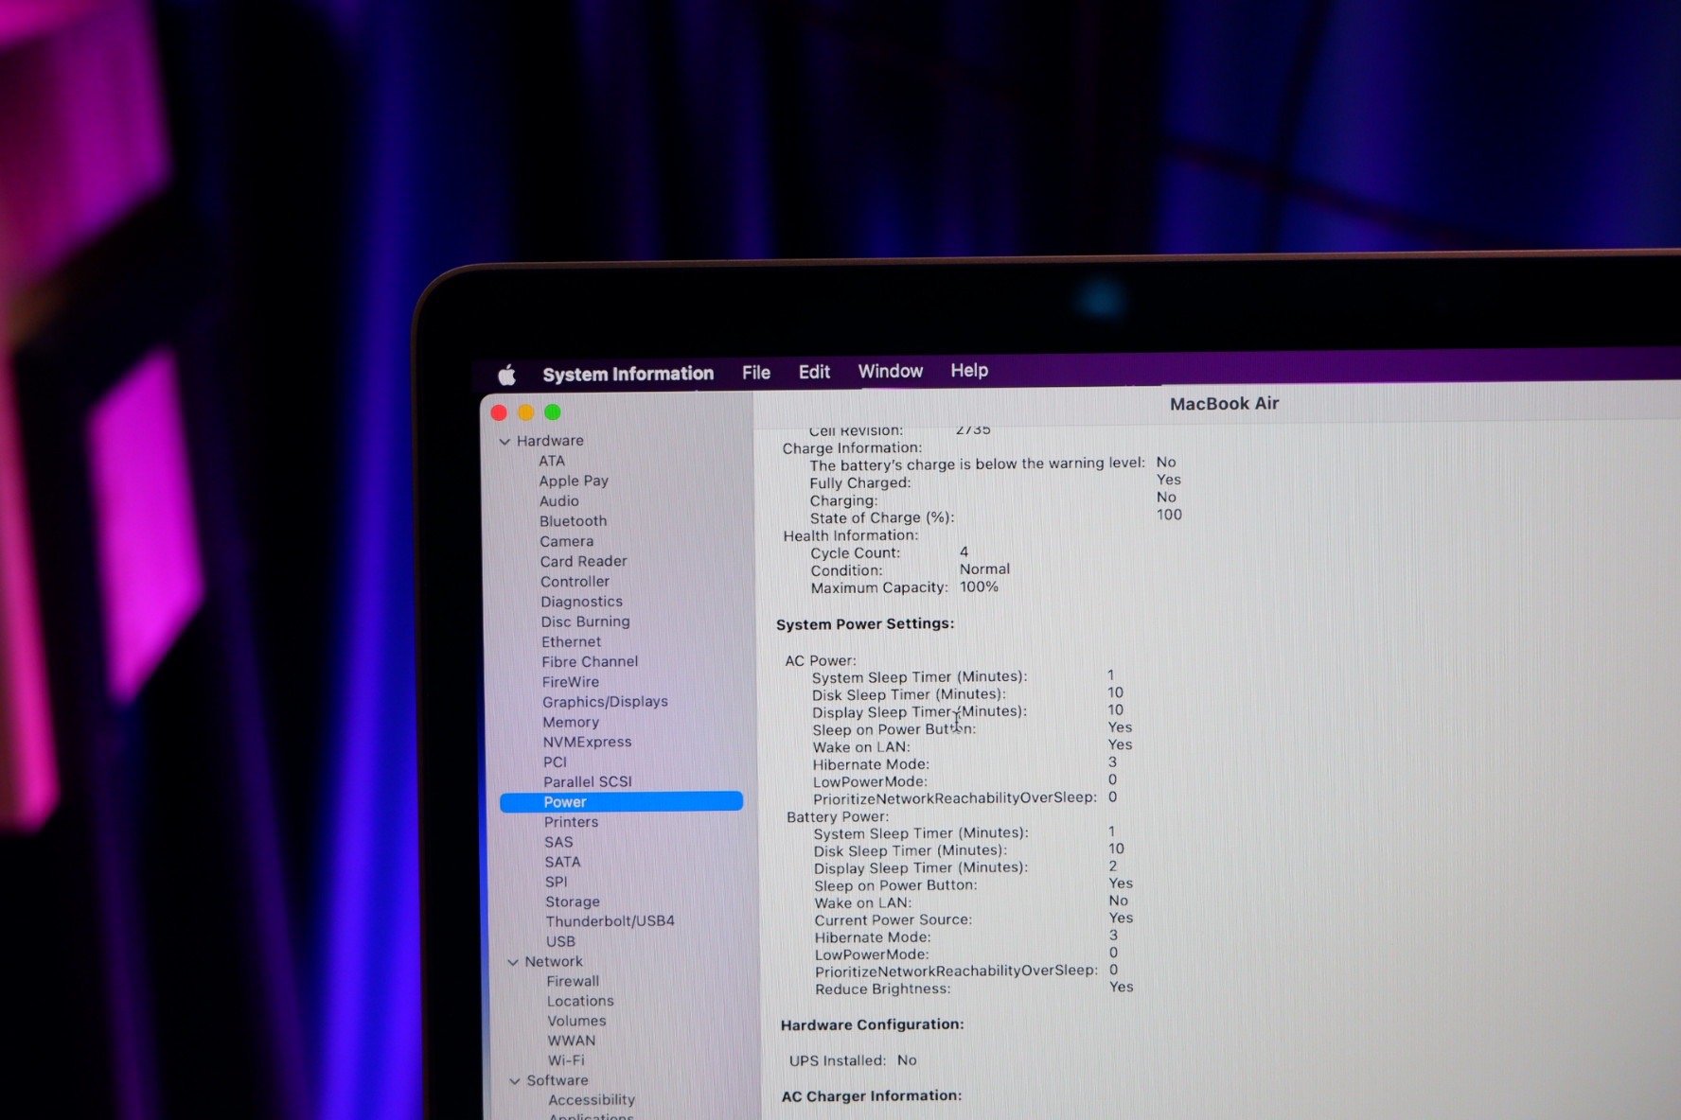Select Ethernet in the sidebar
Viewport: 1681px width, 1120px height.
click(x=571, y=641)
